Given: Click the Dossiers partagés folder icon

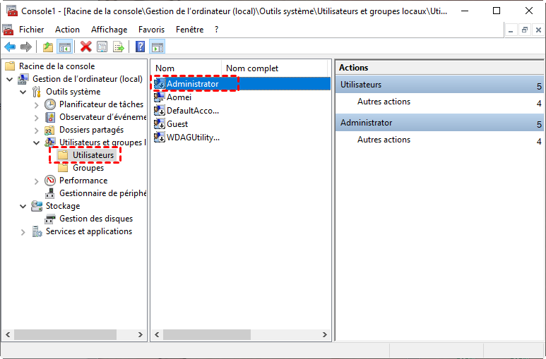Looking at the screenshot, I should [x=49, y=130].
